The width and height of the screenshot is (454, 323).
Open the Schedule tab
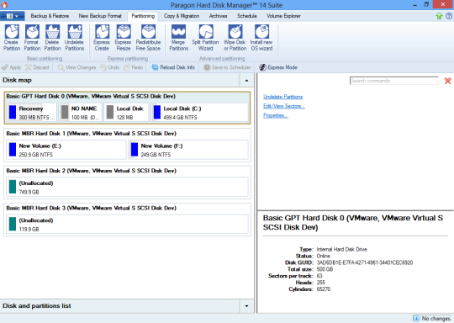tap(246, 16)
